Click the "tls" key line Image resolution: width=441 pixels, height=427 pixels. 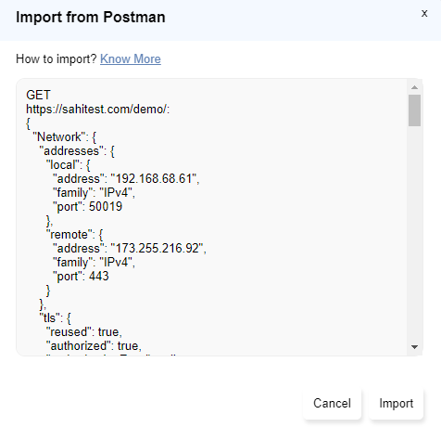pyautogui.click(x=56, y=318)
